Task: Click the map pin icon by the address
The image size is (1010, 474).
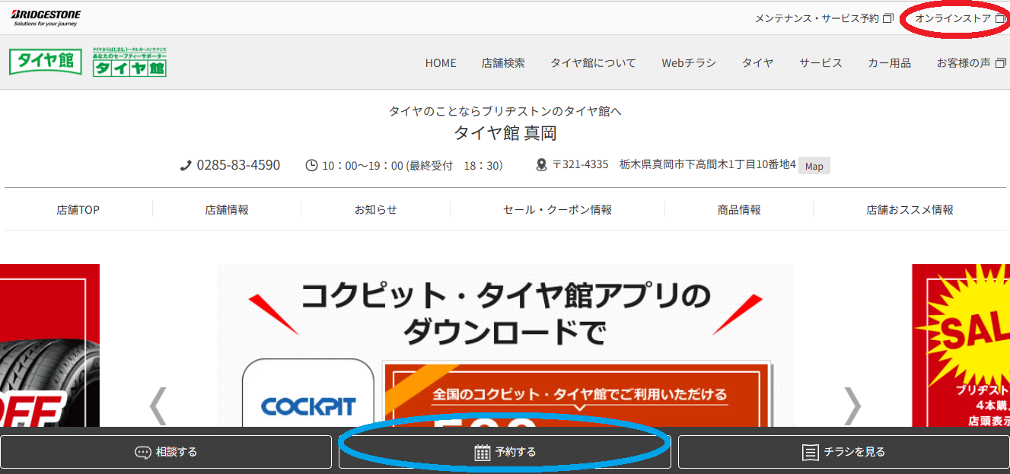Action: (x=541, y=165)
